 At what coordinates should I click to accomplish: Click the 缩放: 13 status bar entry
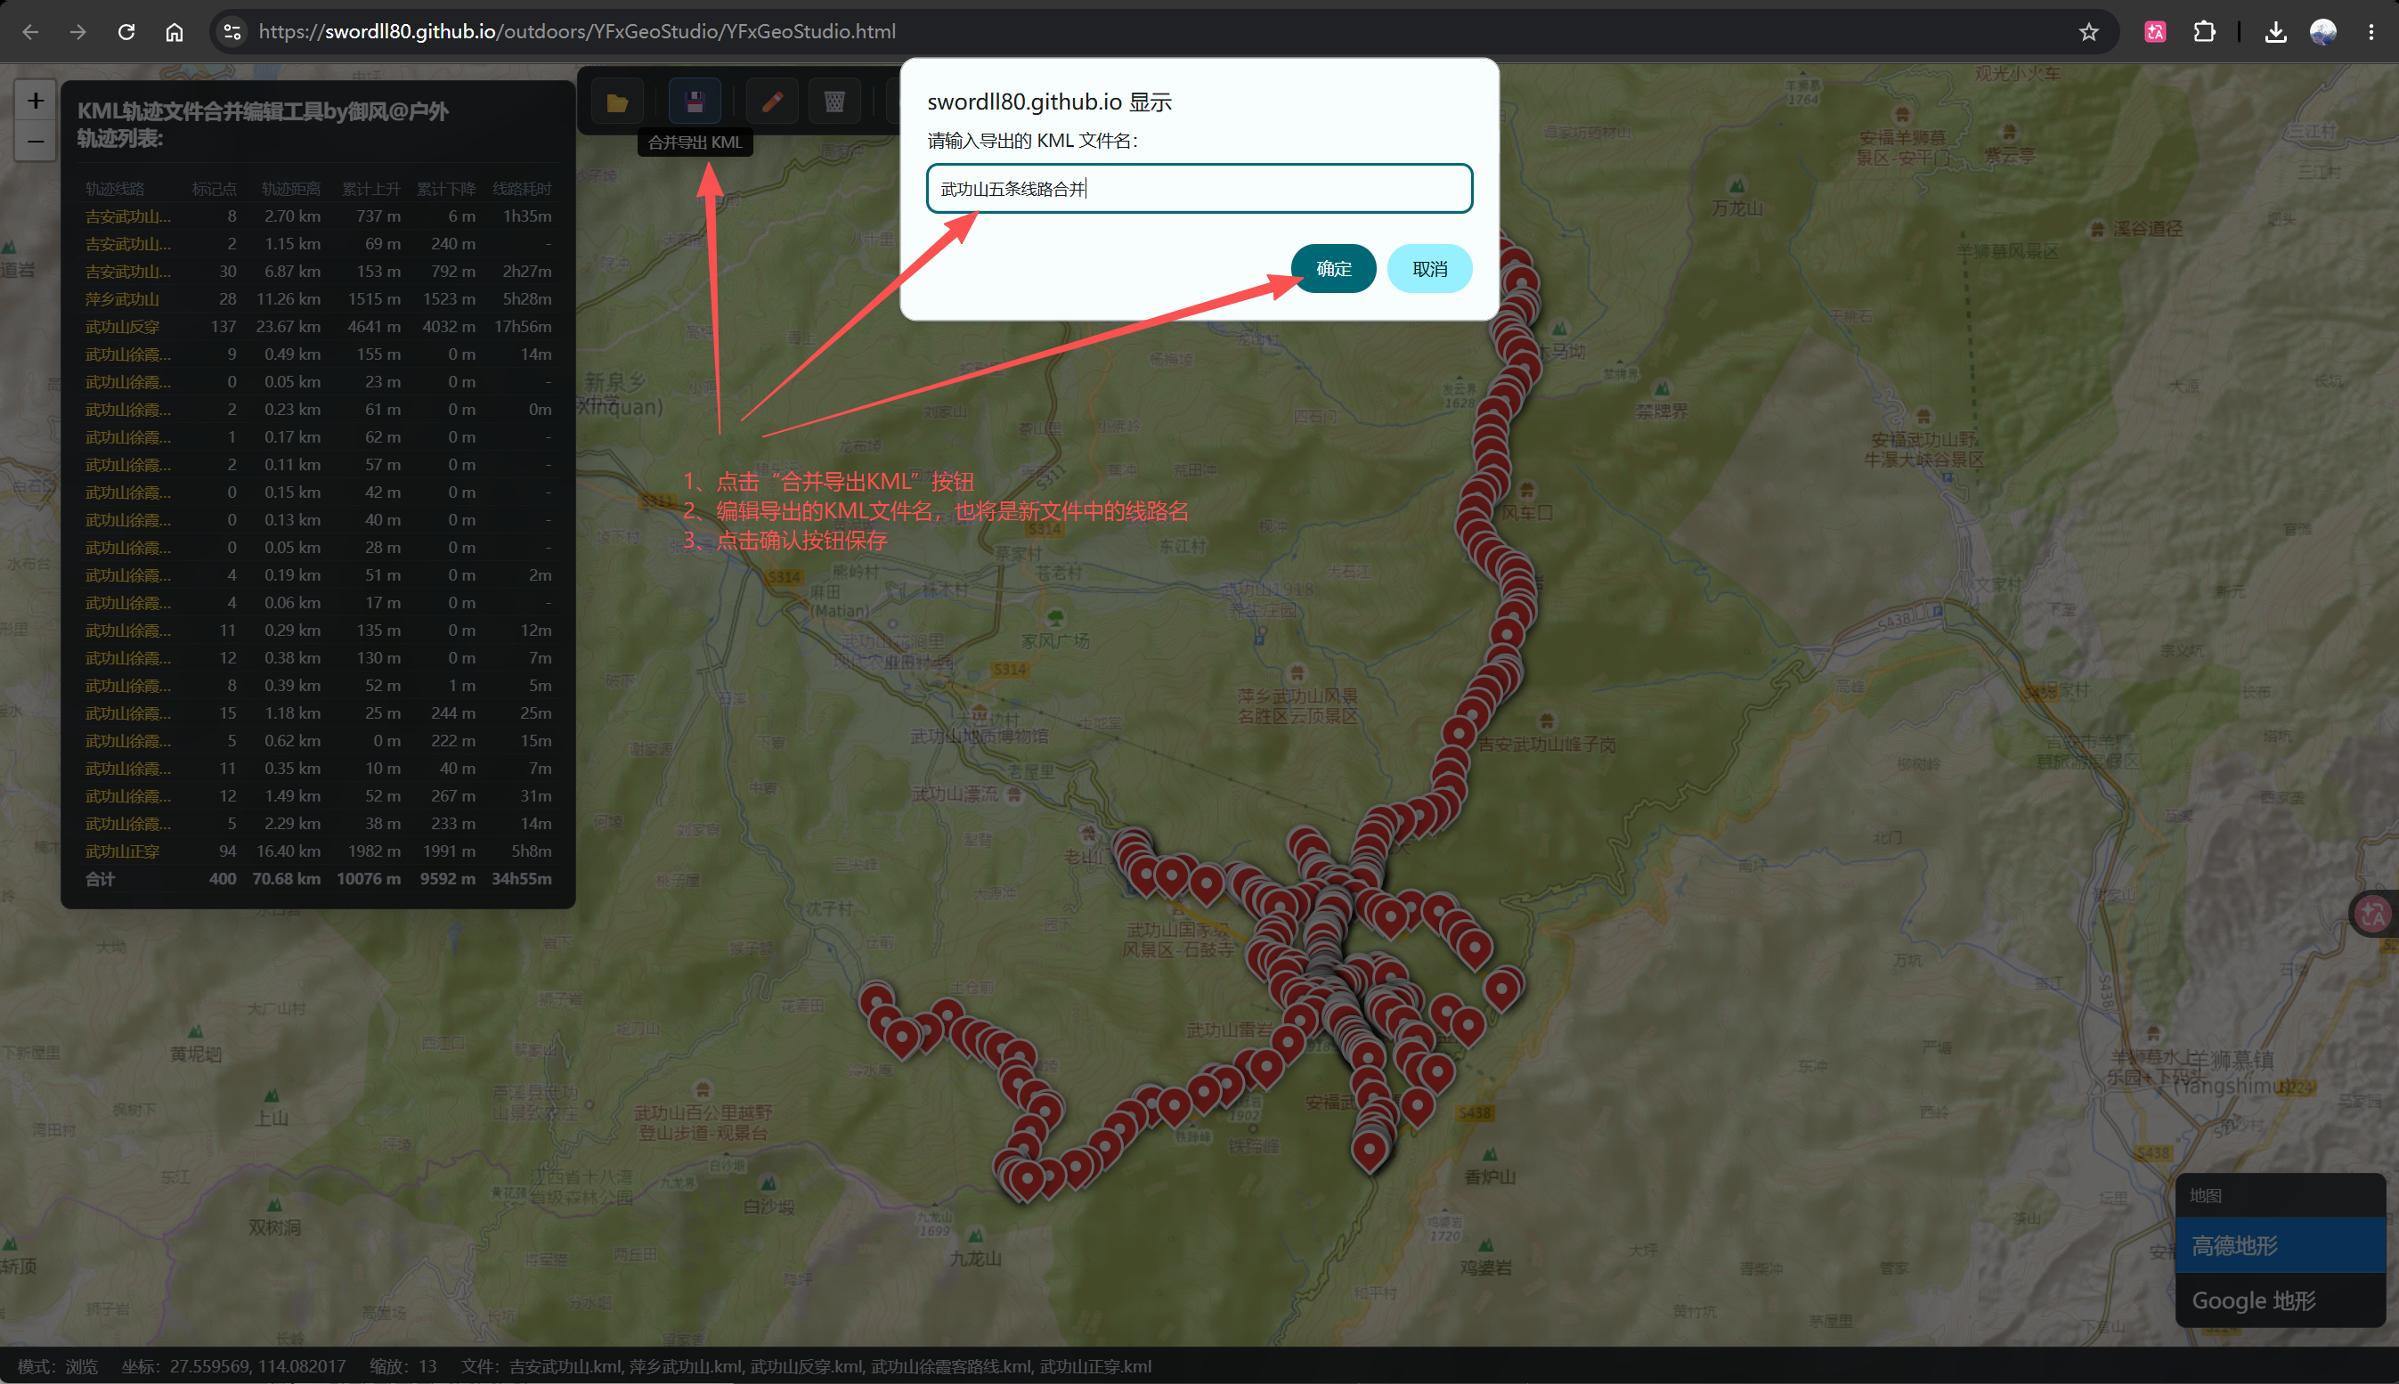pyautogui.click(x=403, y=1366)
